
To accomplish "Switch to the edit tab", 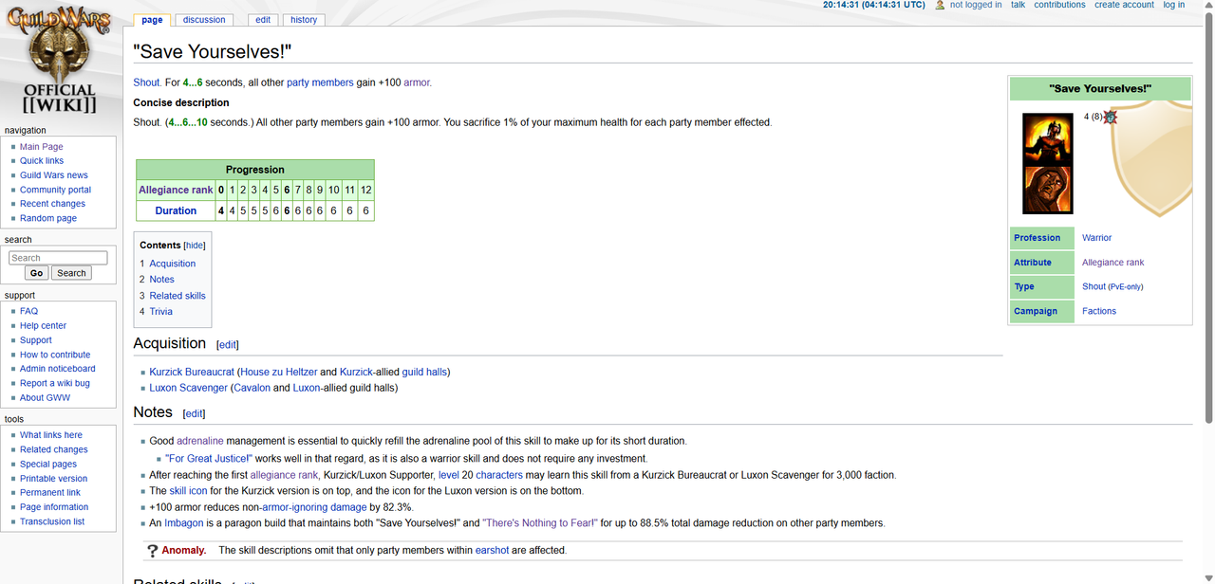I will [263, 20].
